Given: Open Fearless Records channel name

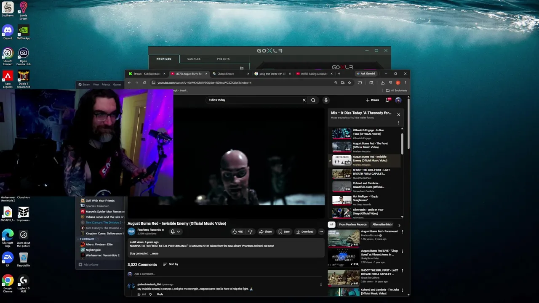Looking at the screenshot, I should (x=149, y=230).
